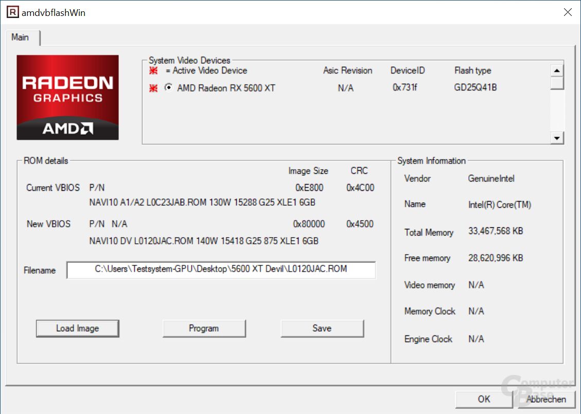This screenshot has height=414, width=581.
Task: Click the Flash type value GD25Q41B
Action: pyautogui.click(x=476, y=87)
